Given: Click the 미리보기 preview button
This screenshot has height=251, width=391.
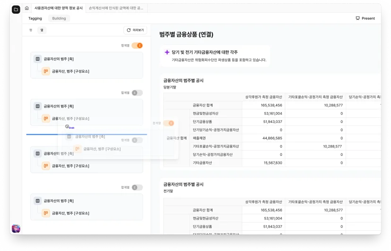Looking at the screenshot, I should (x=135, y=30).
